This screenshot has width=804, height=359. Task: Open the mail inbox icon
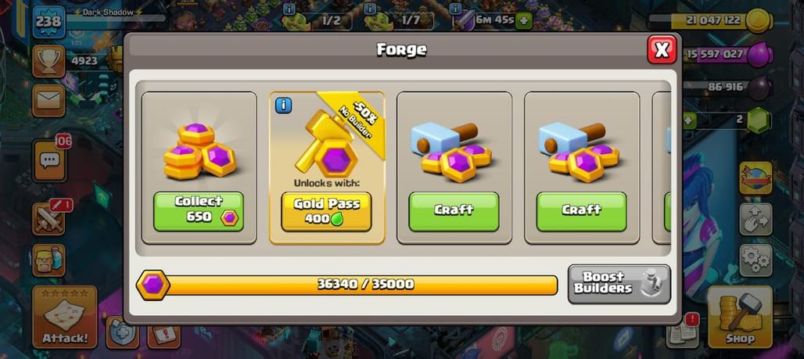(48, 101)
